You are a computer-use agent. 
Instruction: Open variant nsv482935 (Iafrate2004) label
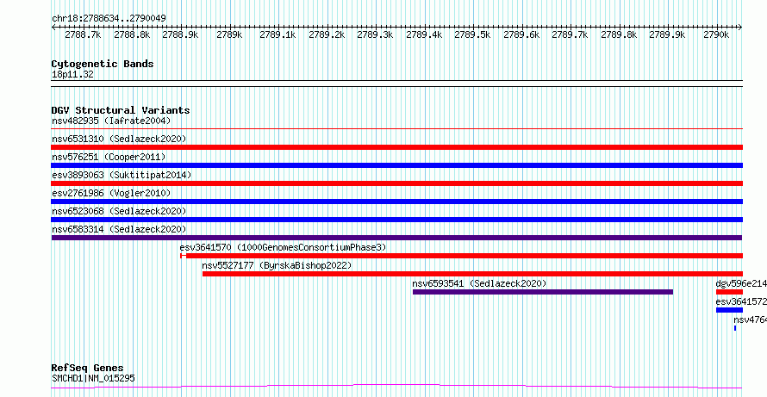tap(111, 121)
